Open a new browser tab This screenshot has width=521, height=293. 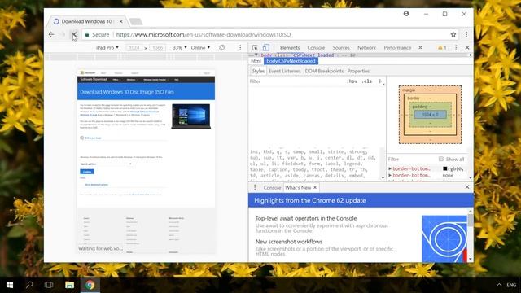pos(136,22)
